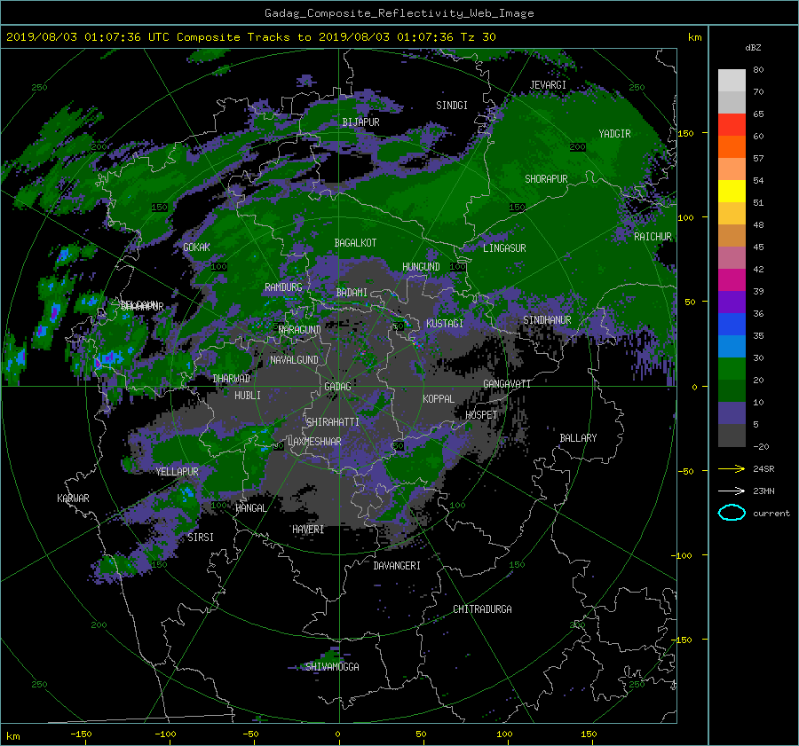Click the SIRSI city label
The image size is (799, 746).
point(201,538)
